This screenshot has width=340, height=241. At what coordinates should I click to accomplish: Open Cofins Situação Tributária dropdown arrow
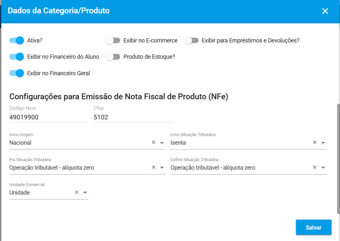tap(323, 168)
